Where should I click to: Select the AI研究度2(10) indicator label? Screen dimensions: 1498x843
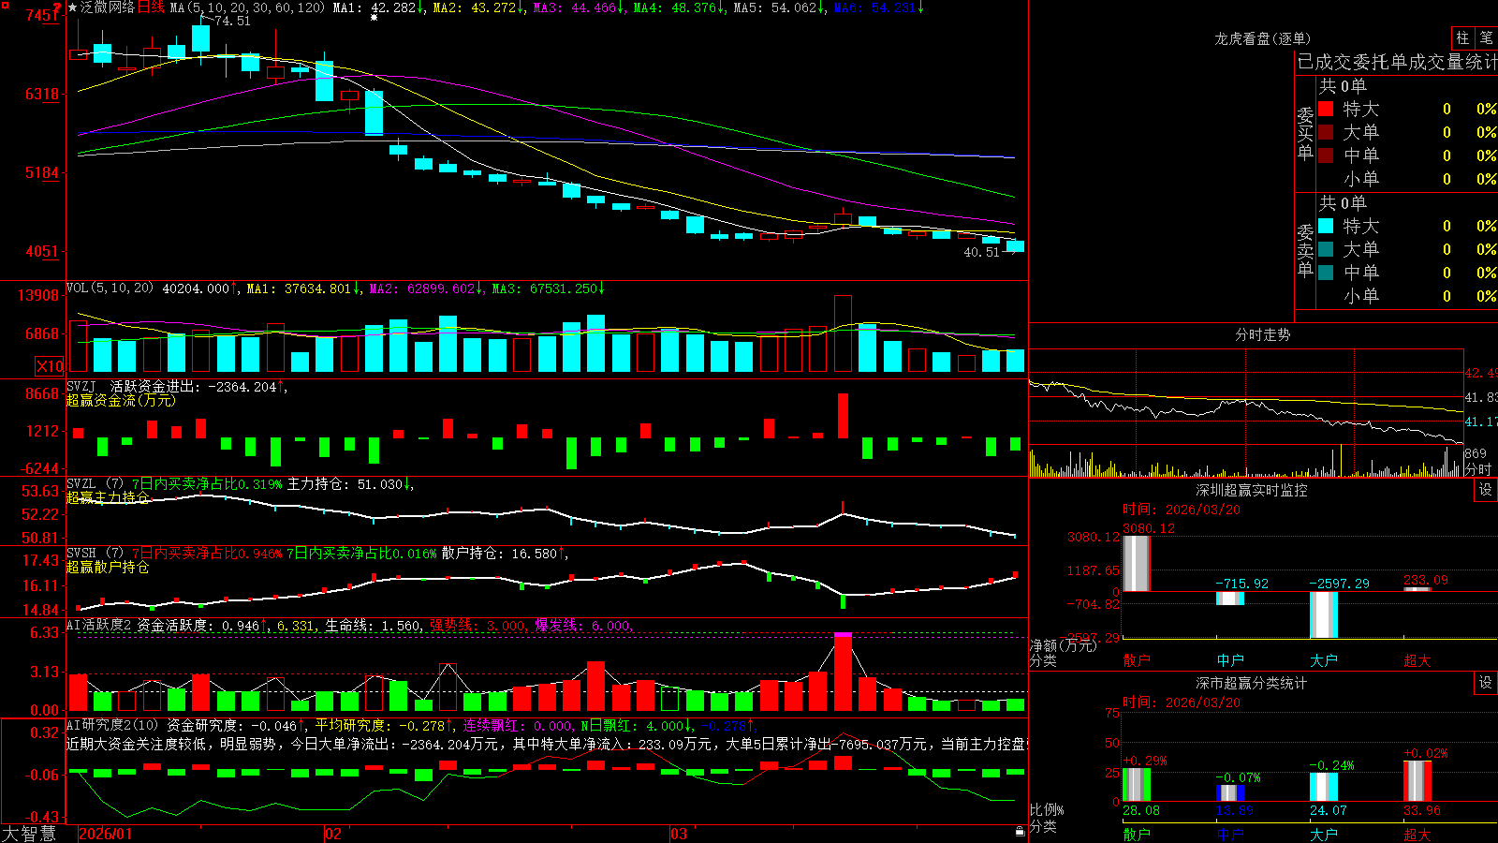pos(112,725)
